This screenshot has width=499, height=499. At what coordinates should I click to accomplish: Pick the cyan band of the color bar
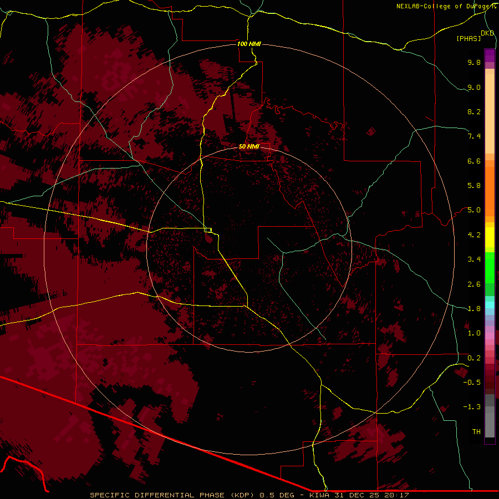490,305
